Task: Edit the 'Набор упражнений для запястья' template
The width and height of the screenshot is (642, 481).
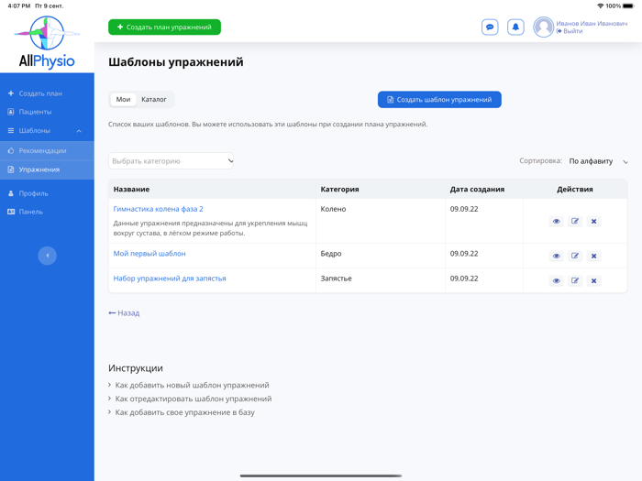Action: point(575,281)
